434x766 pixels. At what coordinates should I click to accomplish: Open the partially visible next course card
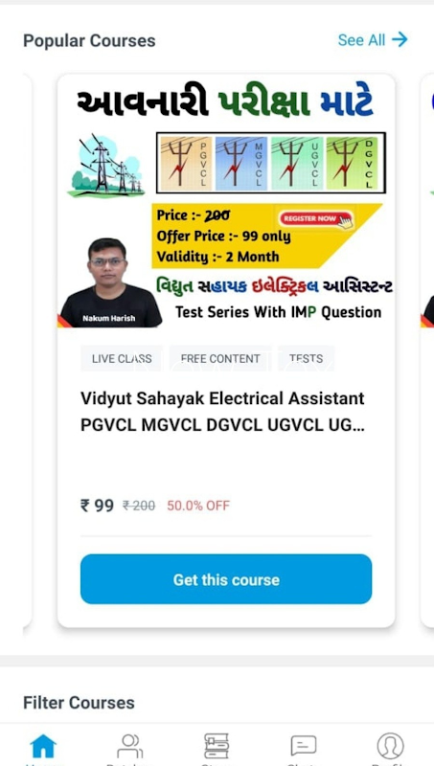click(x=427, y=350)
